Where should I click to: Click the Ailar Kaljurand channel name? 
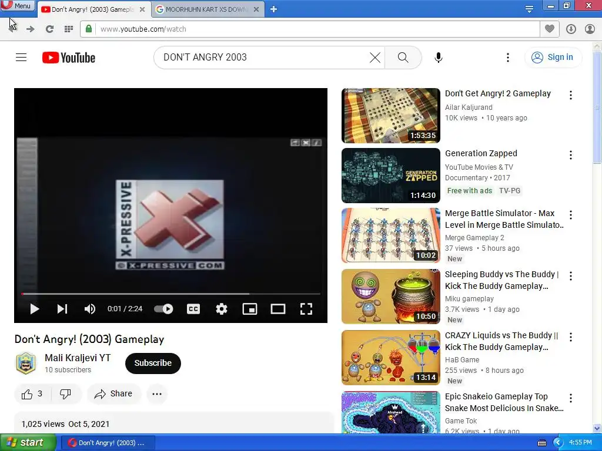point(469,107)
